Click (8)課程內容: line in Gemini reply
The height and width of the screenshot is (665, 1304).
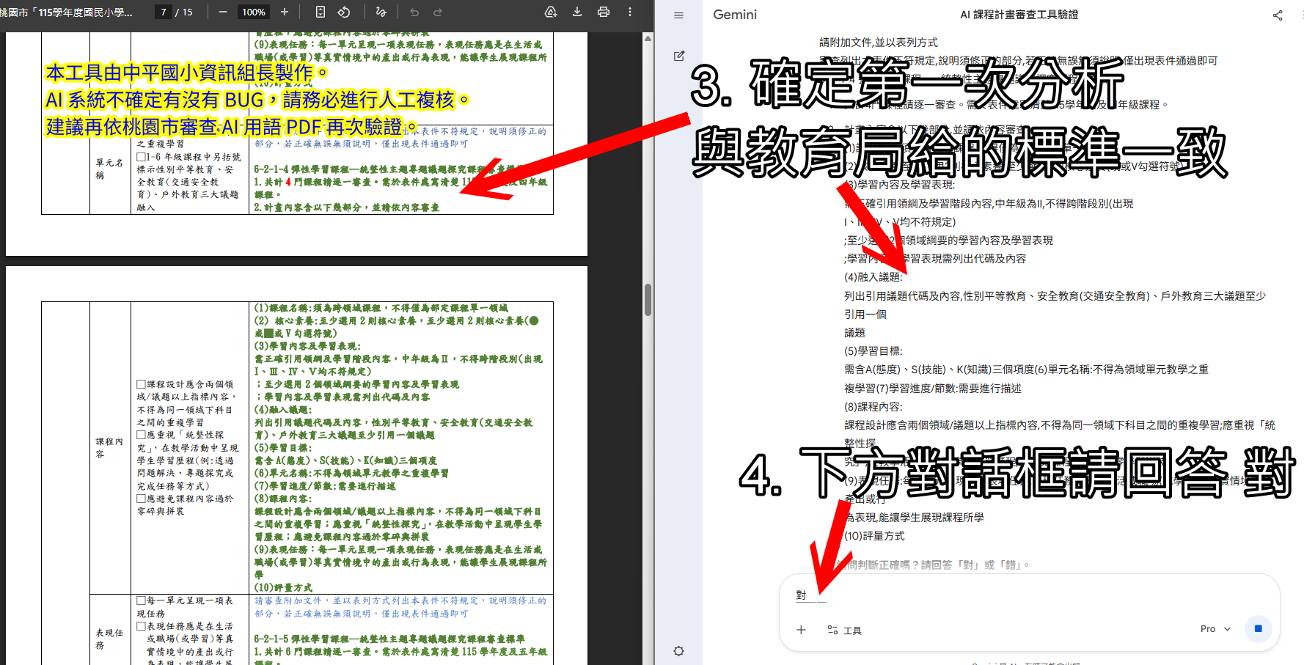(873, 407)
